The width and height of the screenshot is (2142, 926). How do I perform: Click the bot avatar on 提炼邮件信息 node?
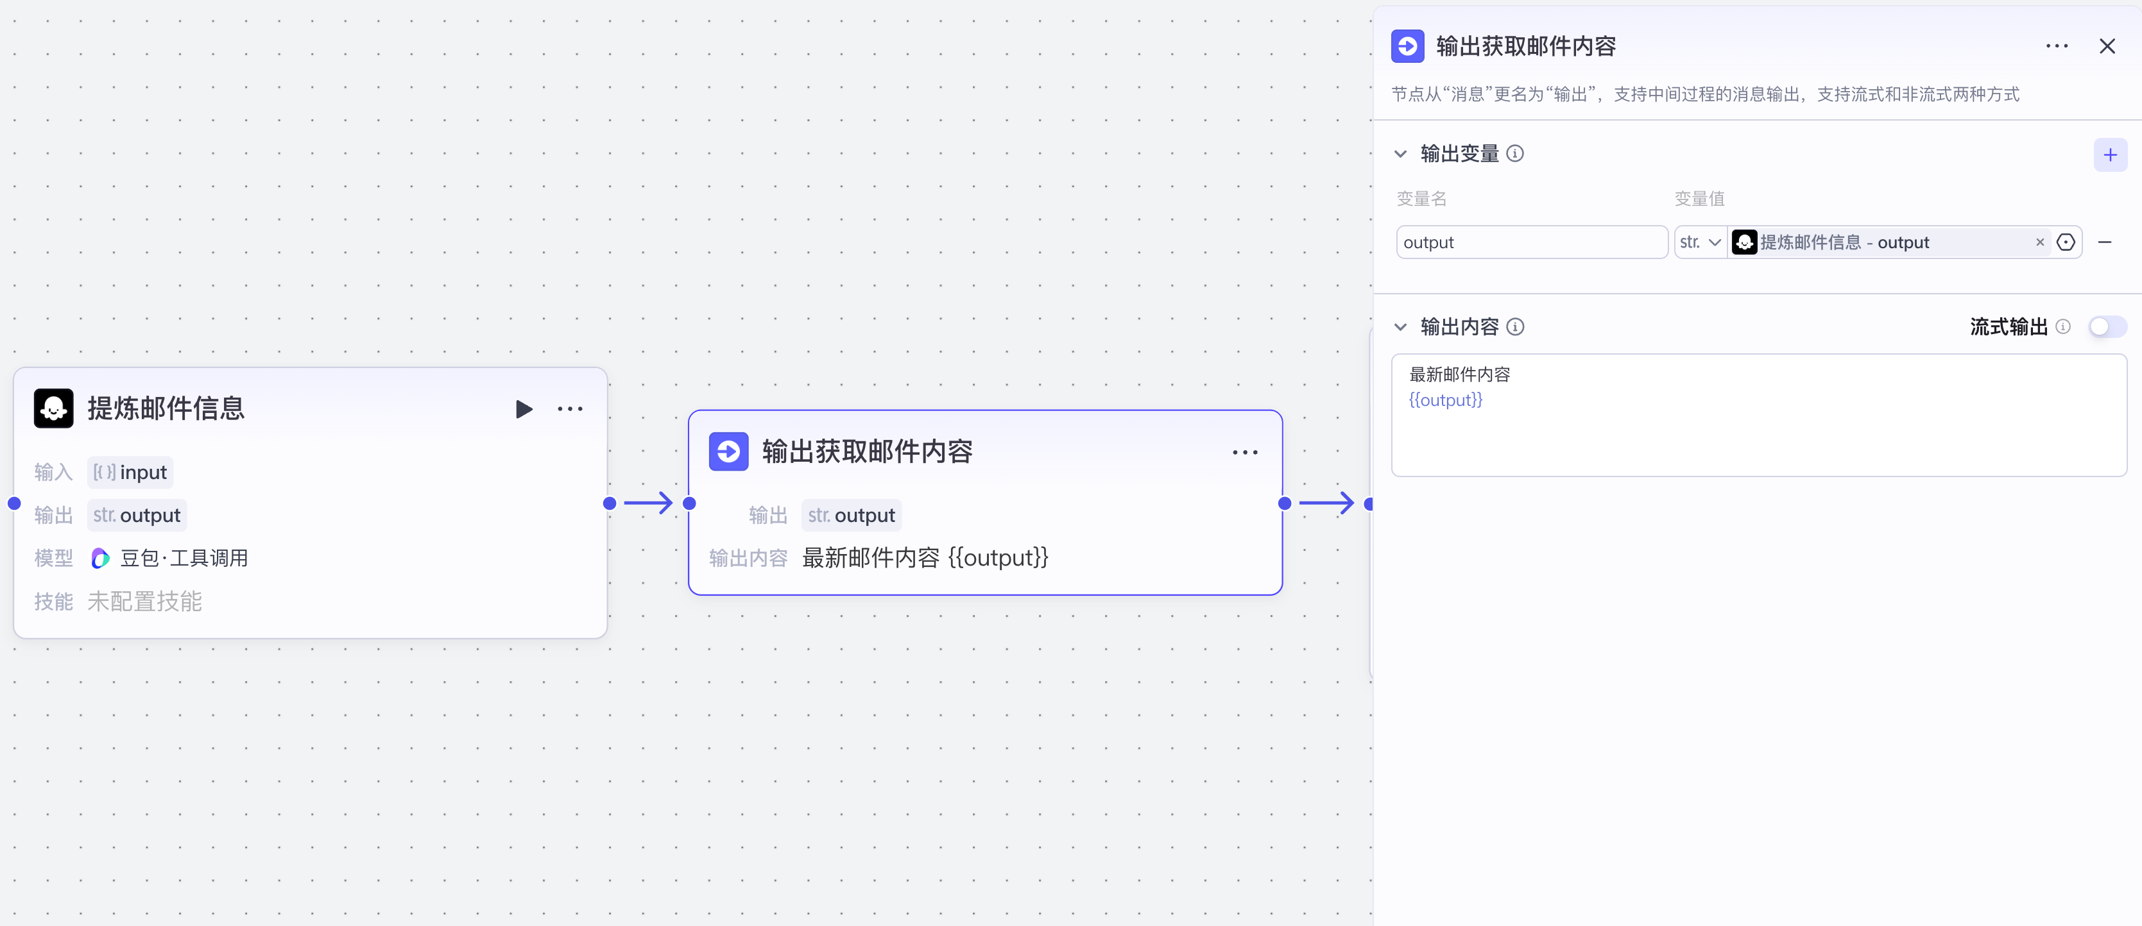(53, 408)
